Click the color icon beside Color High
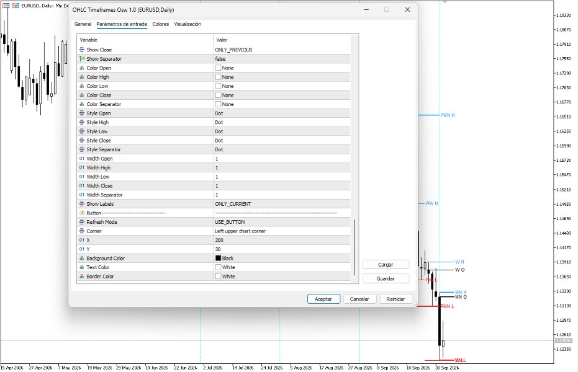The width and height of the screenshot is (578, 372). (x=82, y=77)
